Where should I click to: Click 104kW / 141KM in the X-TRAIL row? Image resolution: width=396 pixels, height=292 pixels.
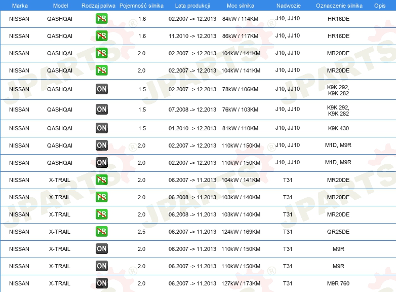(x=241, y=180)
